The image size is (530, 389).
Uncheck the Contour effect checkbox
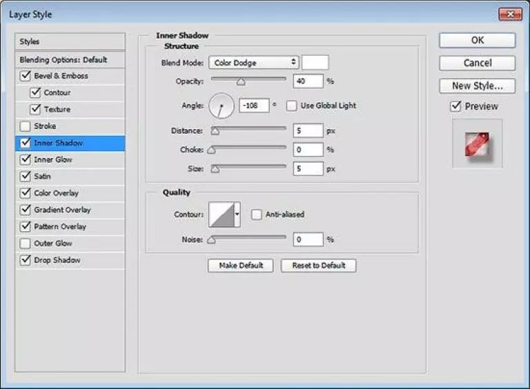[x=35, y=92]
